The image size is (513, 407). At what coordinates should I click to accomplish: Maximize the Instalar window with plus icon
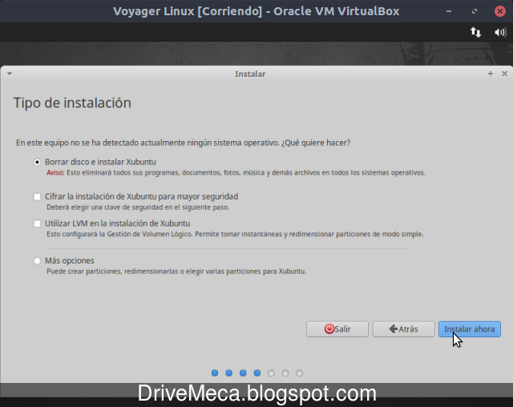[490, 74]
